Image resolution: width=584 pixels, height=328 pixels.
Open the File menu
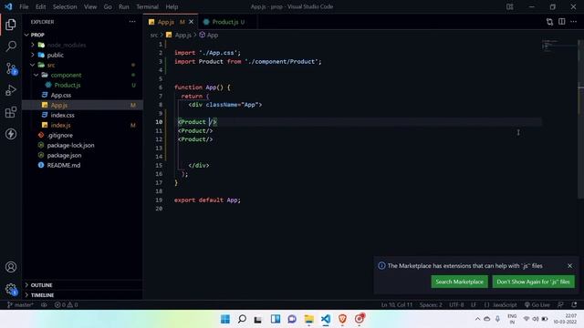pos(24,6)
